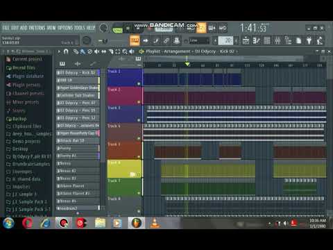Mute Track 1 using its green dot
Image resolution: width=333 pixels, height=250 pixels.
pyautogui.click(x=139, y=83)
